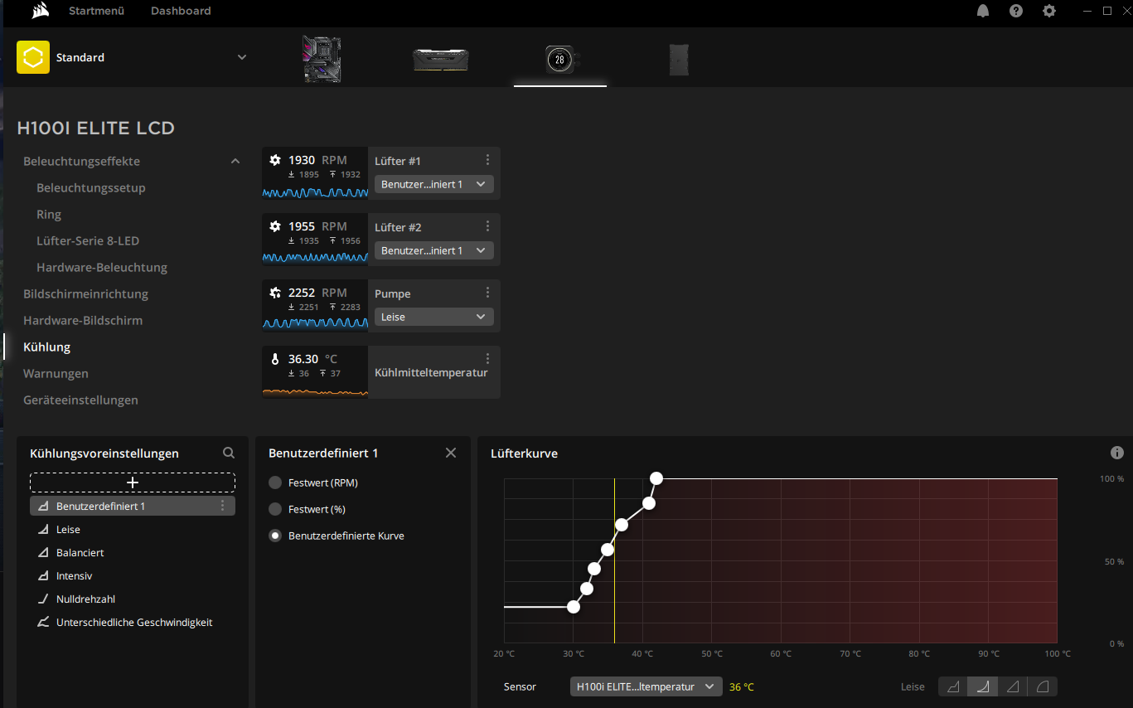Open Lüfter #2 preset dropdown

pos(434,250)
